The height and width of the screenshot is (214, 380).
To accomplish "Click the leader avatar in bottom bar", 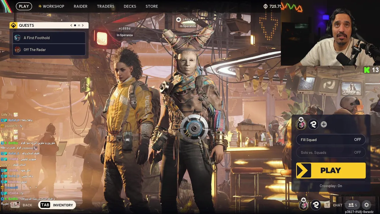I will (x=303, y=204).
